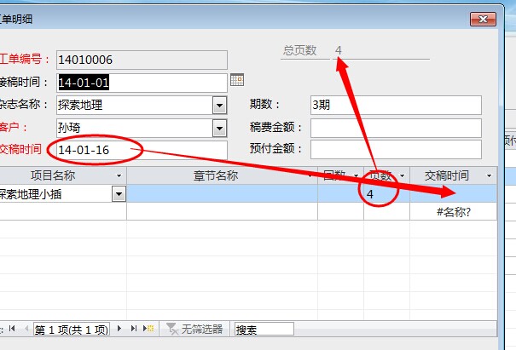Click the 章节名称 column header
The image size is (516, 350).
point(213,175)
